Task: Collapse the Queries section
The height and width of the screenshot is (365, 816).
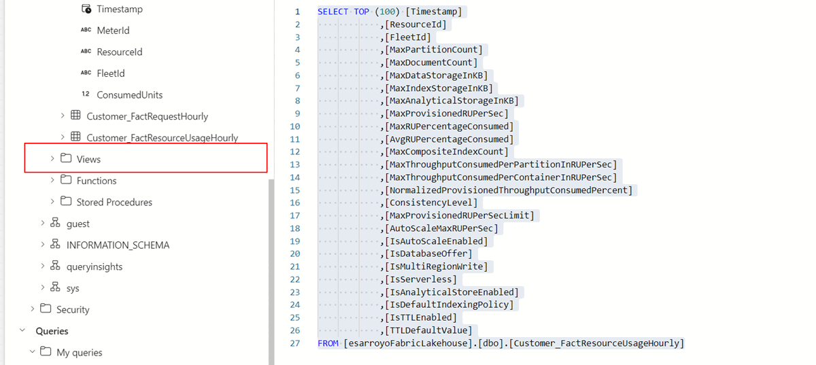Action: pos(22,331)
